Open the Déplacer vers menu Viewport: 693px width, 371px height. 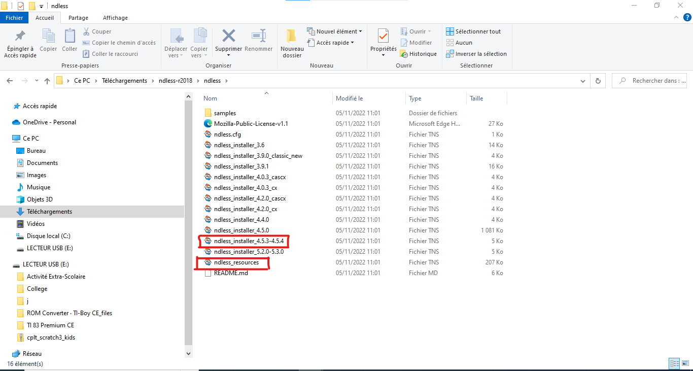tap(176, 44)
